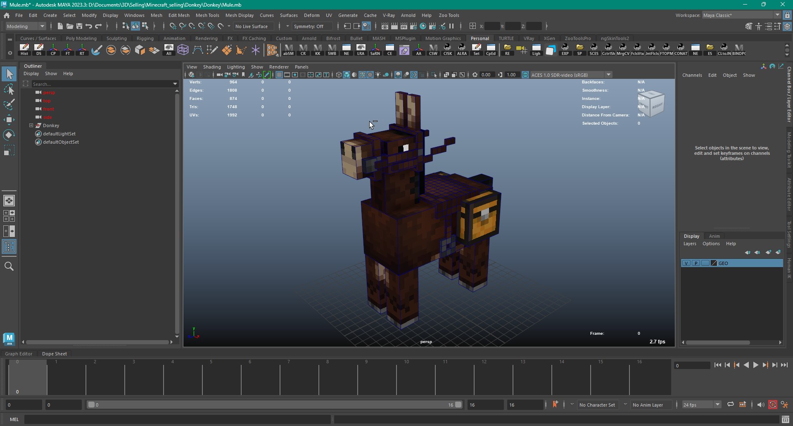Click the CP center pivot shelf icon
Viewport: 793px width, 426px height.
pos(53,50)
